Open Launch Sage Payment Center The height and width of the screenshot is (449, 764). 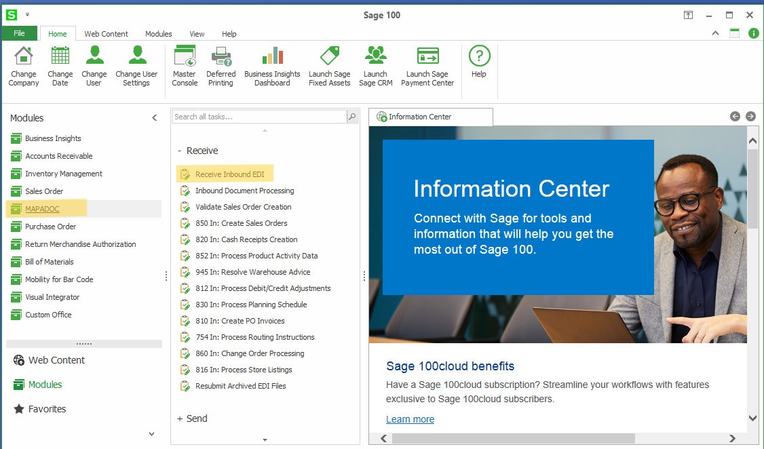coord(427,66)
